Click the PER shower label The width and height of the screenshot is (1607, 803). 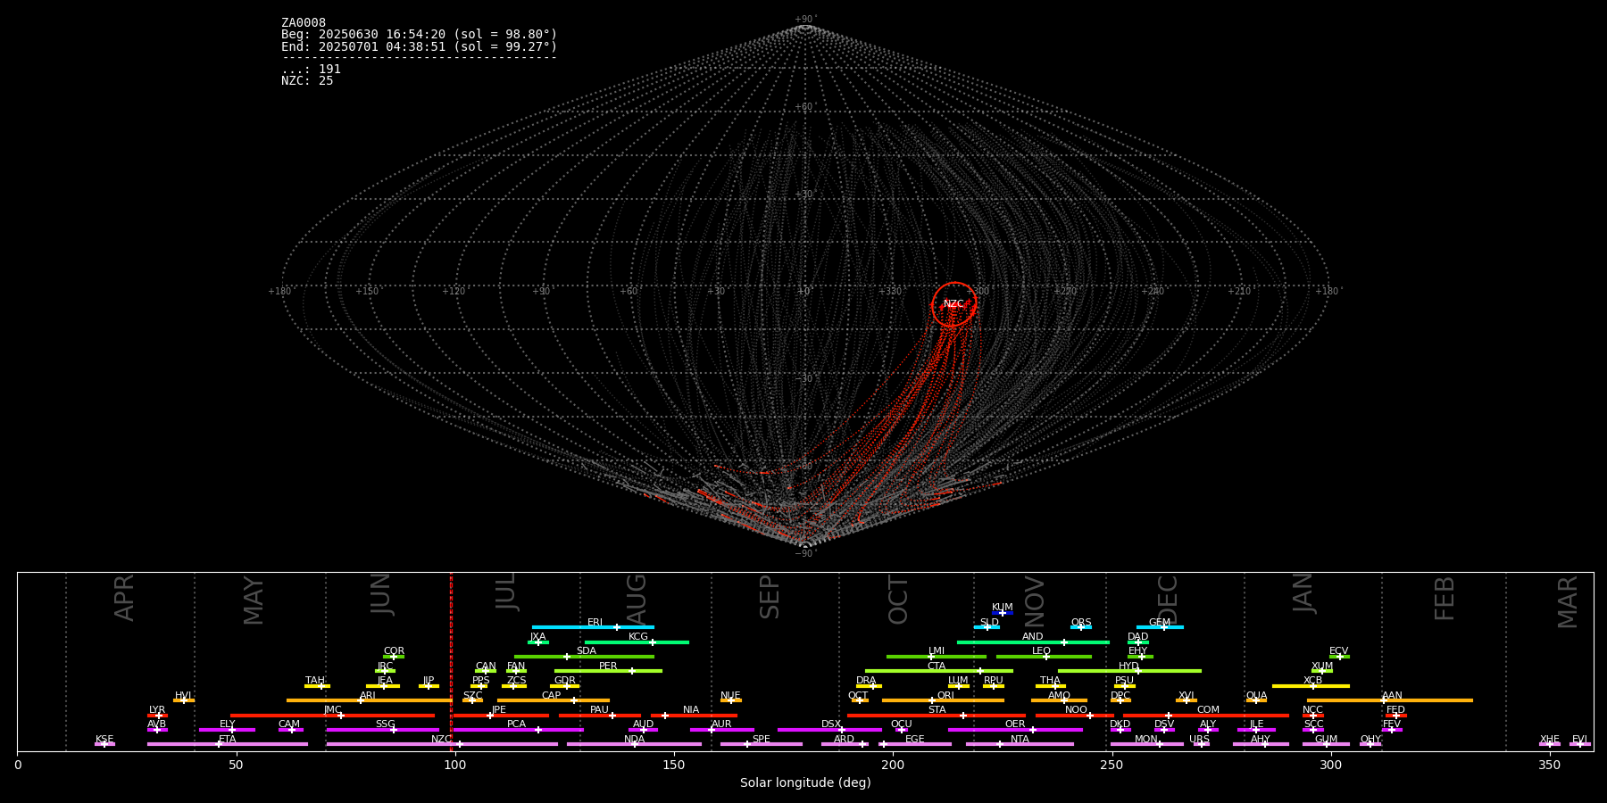point(608,666)
